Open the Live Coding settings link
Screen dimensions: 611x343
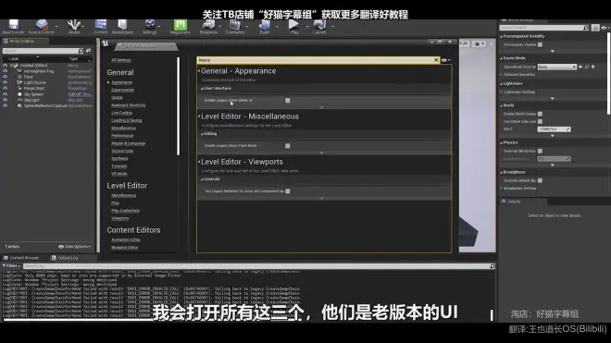pyautogui.click(x=121, y=113)
